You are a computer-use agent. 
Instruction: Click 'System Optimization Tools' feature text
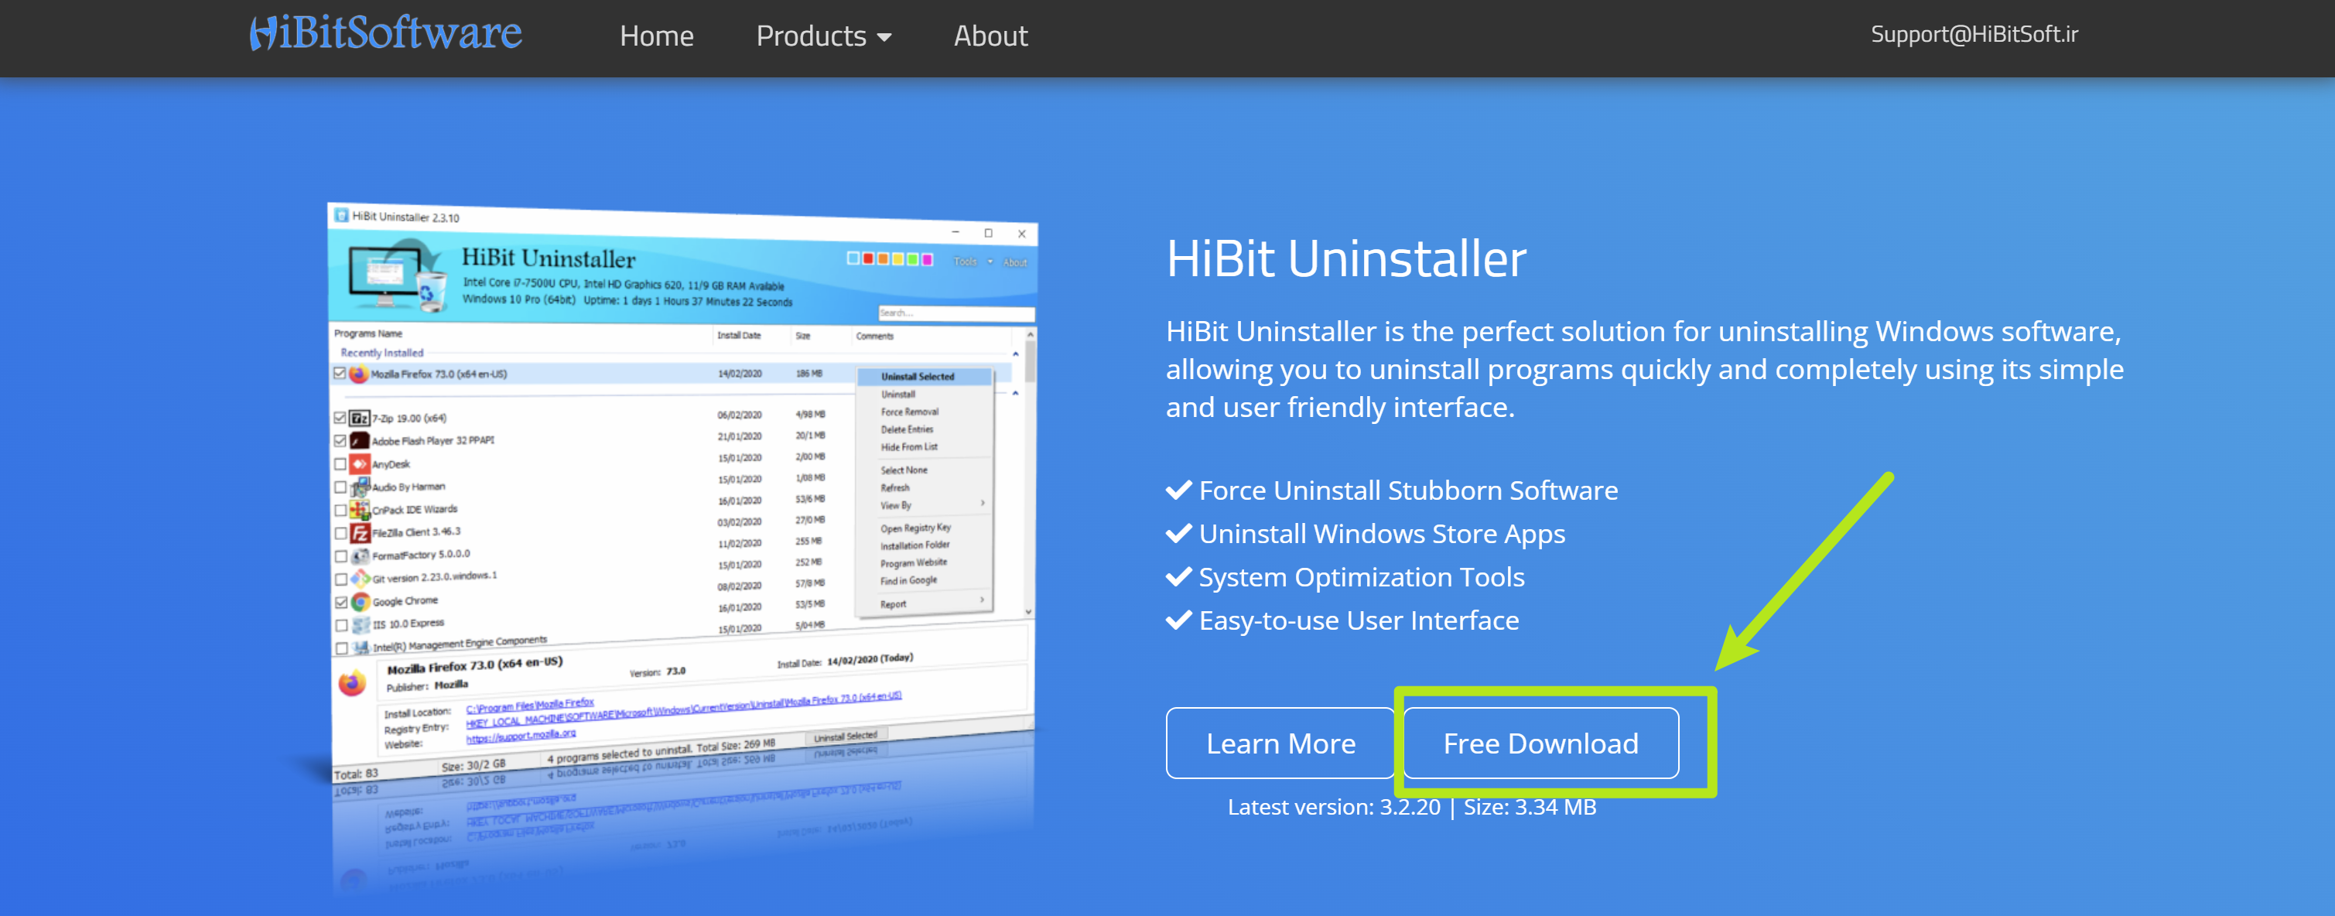point(1362,577)
